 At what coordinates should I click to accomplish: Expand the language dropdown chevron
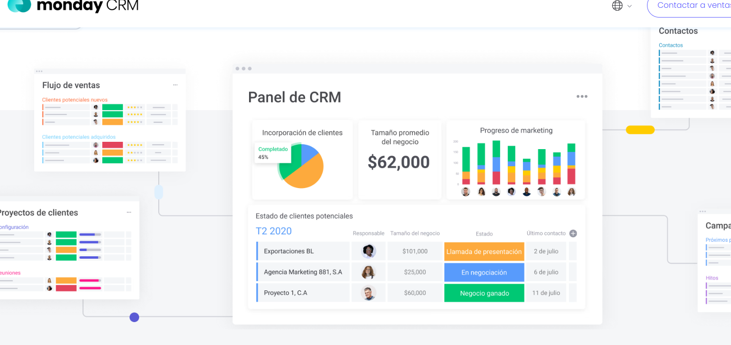(x=629, y=6)
